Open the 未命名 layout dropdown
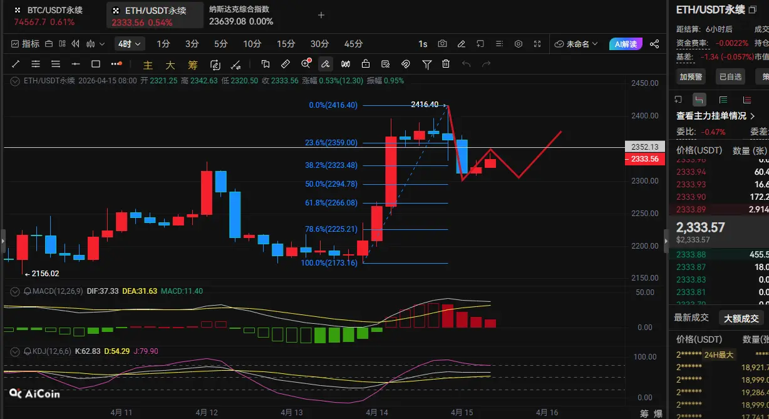Screen dimensions: 769x419 (x=576, y=44)
